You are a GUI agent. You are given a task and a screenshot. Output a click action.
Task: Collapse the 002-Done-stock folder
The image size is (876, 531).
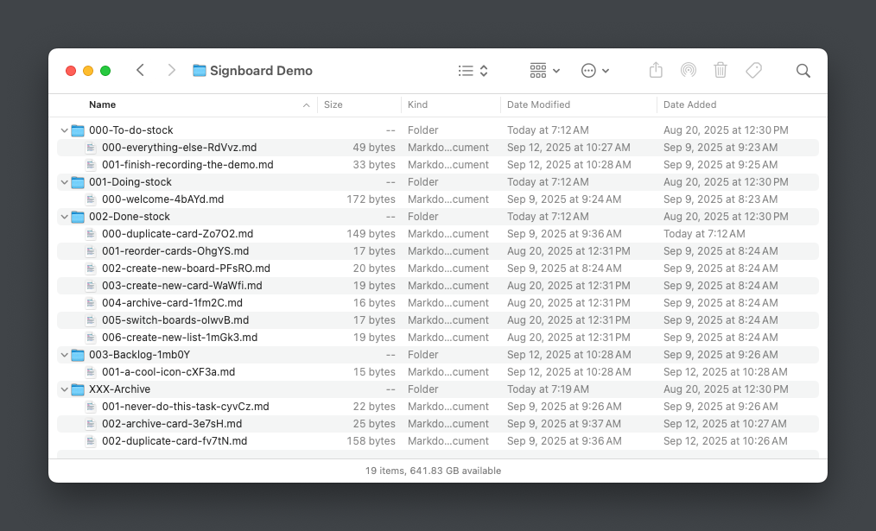point(64,216)
